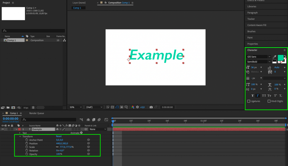Click the Graph Editor icon in the timeline
Image resolution: width=288 pixels, height=166 pixels.
[106, 119]
